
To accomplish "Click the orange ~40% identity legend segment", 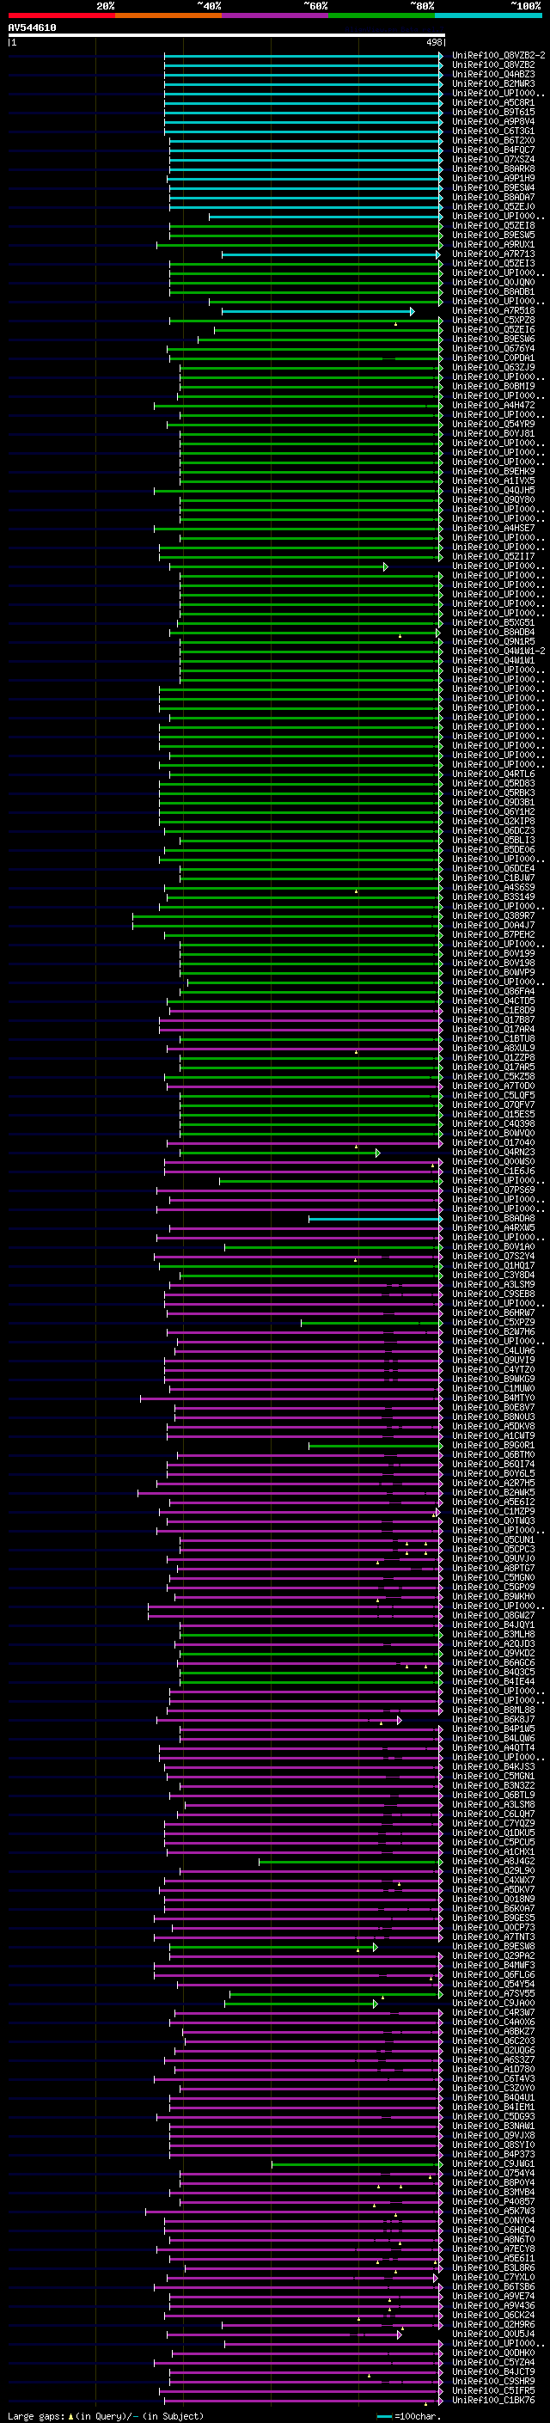I will 168,15.
